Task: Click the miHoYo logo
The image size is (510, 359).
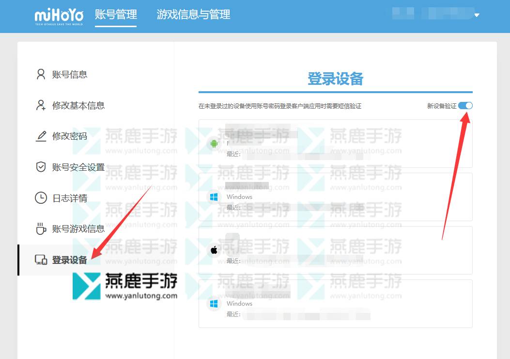Action: point(59,16)
